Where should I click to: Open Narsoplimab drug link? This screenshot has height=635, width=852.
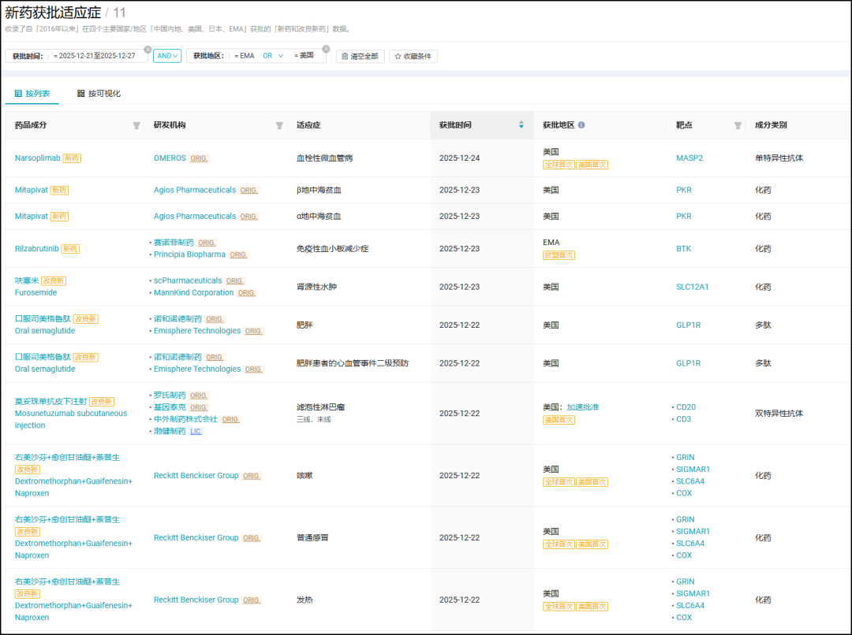coord(38,158)
